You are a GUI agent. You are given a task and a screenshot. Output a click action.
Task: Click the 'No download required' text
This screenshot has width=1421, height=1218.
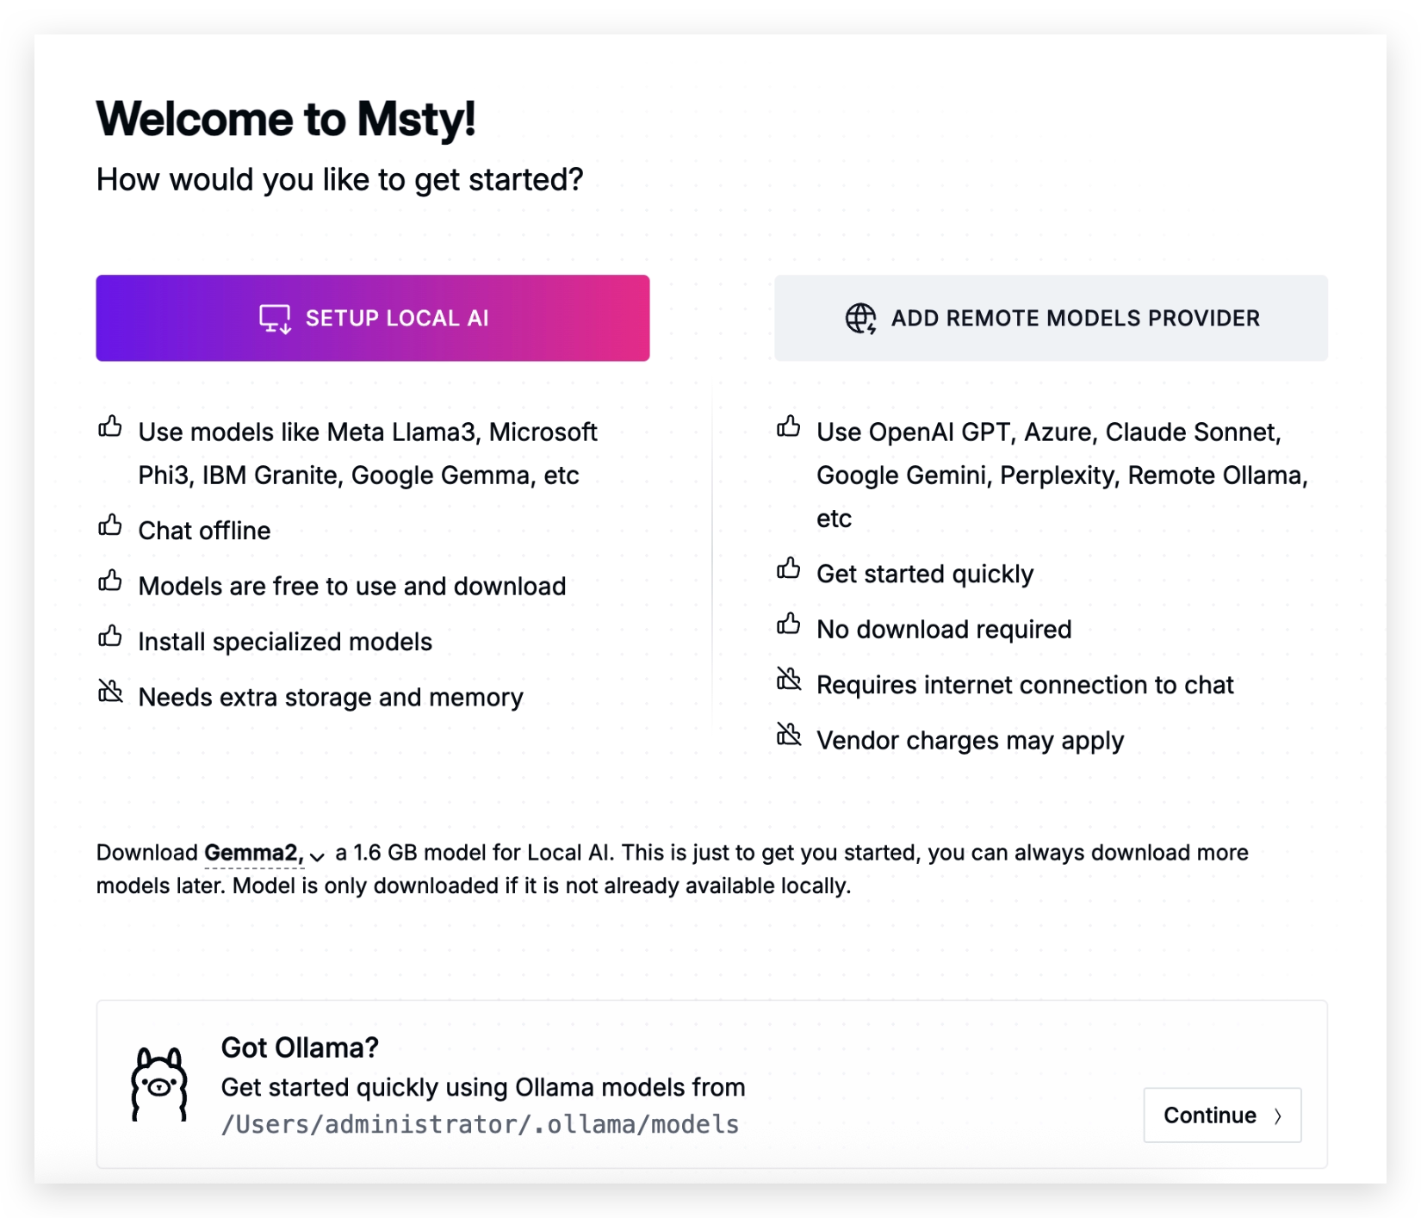coord(944,630)
